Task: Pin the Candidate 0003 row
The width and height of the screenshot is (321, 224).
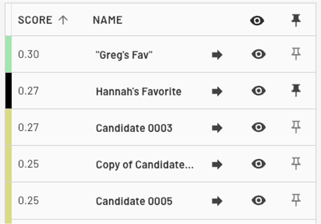Action: 296,127
